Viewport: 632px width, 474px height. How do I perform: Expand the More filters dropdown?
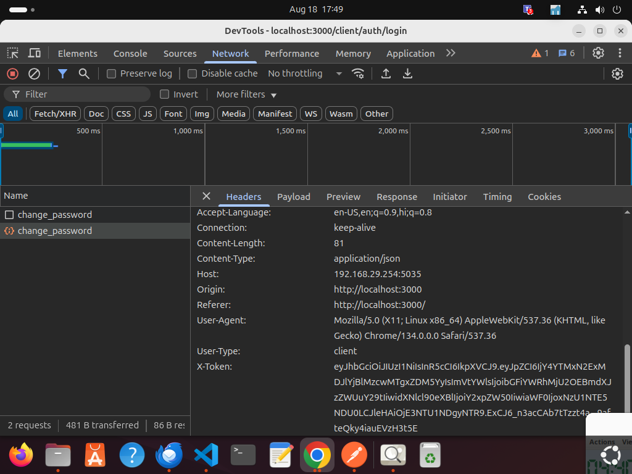pyautogui.click(x=246, y=94)
